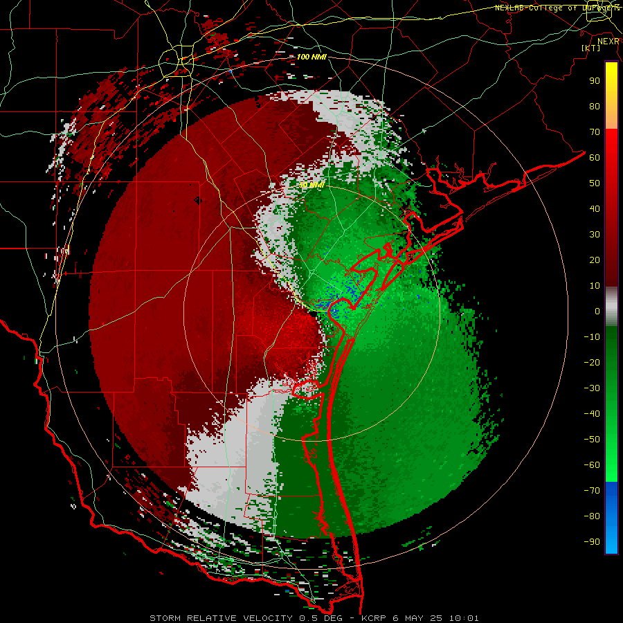Click the Storm Relative Velocity caption at bottom
The image size is (623, 623).
[x=314, y=618]
